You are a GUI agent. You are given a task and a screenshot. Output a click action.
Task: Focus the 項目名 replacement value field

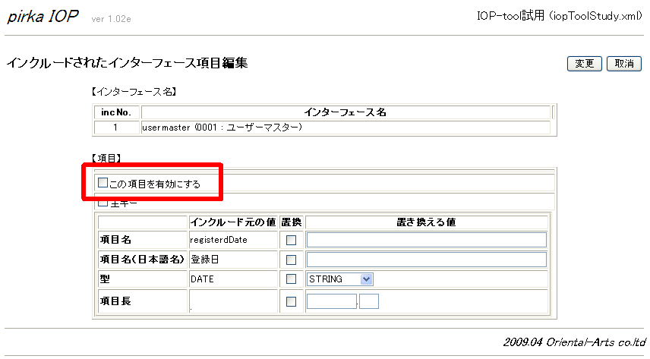[x=427, y=240]
